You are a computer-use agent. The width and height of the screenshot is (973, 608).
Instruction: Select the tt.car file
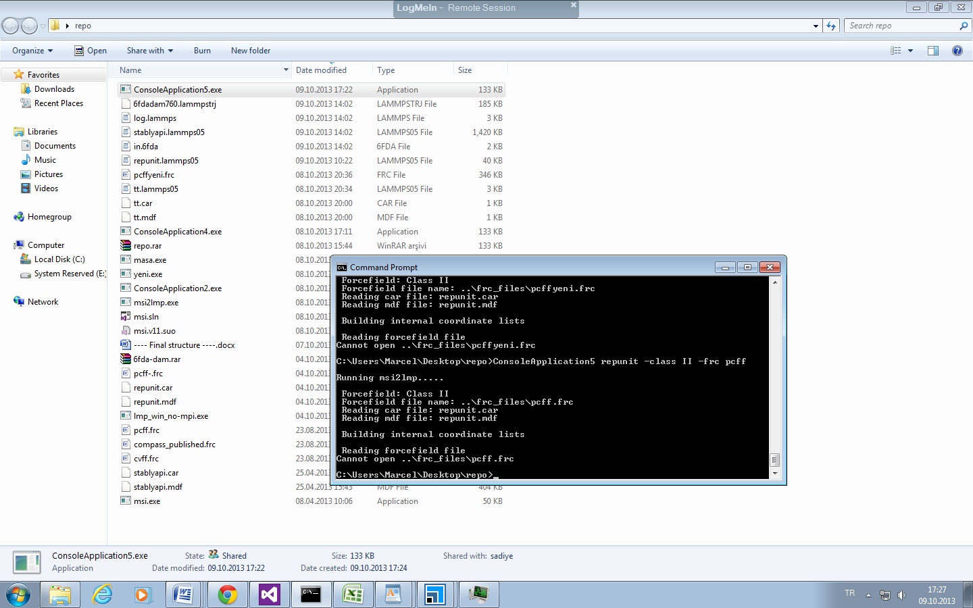click(143, 203)
